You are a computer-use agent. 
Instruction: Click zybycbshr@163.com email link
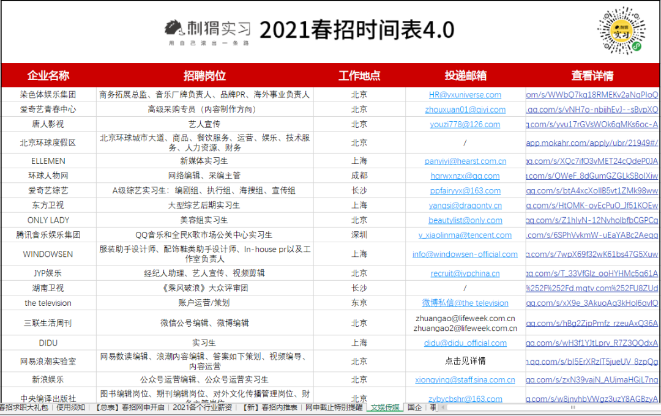[x=465, y=399]
